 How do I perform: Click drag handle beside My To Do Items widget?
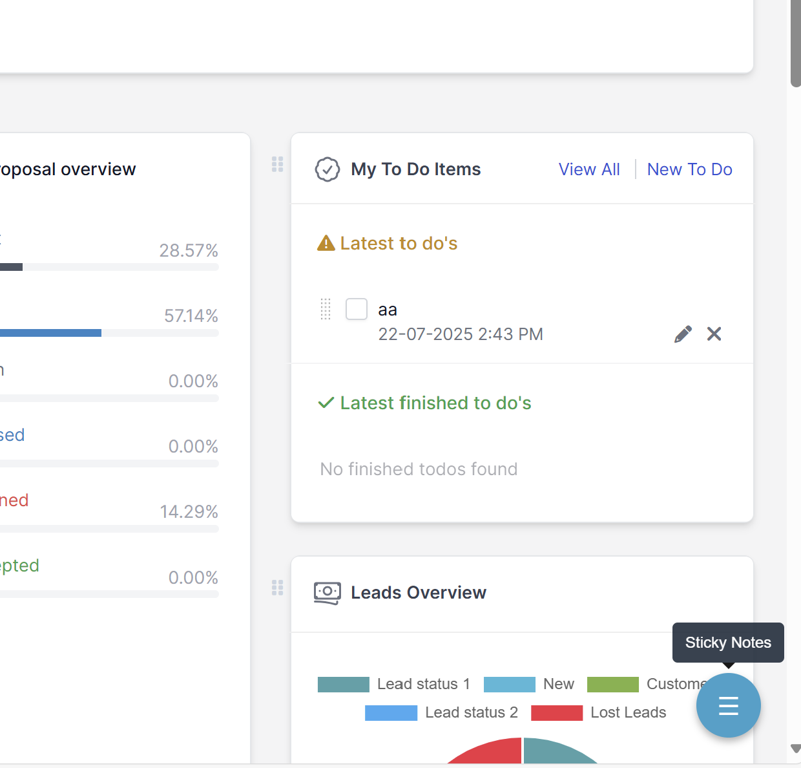click(278, 164)
